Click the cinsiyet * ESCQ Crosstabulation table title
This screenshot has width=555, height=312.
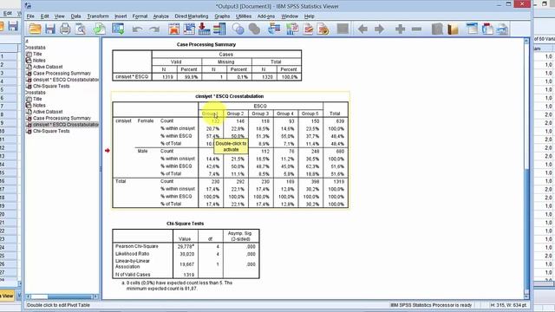click(x=229, y=96)
